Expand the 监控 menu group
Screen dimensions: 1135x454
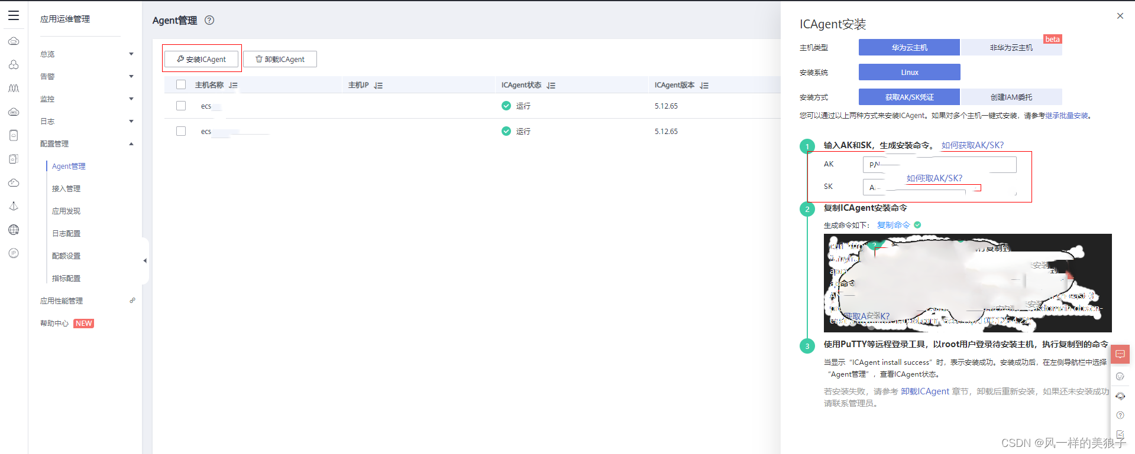click(x=86, y=99)
